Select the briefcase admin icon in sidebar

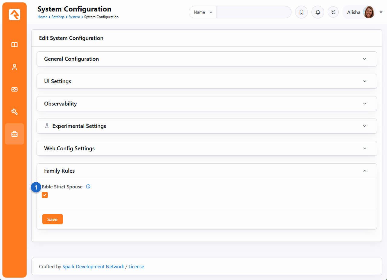tap(15, 134)
